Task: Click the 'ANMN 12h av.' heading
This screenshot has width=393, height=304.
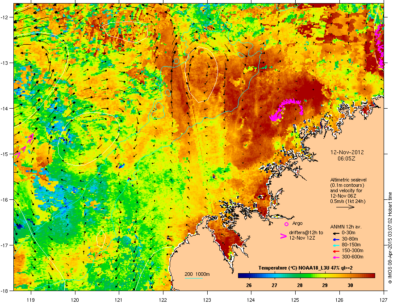Action: (346, 227)
